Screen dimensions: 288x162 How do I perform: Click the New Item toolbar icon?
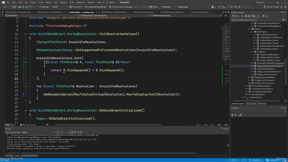tap(14, 7)
